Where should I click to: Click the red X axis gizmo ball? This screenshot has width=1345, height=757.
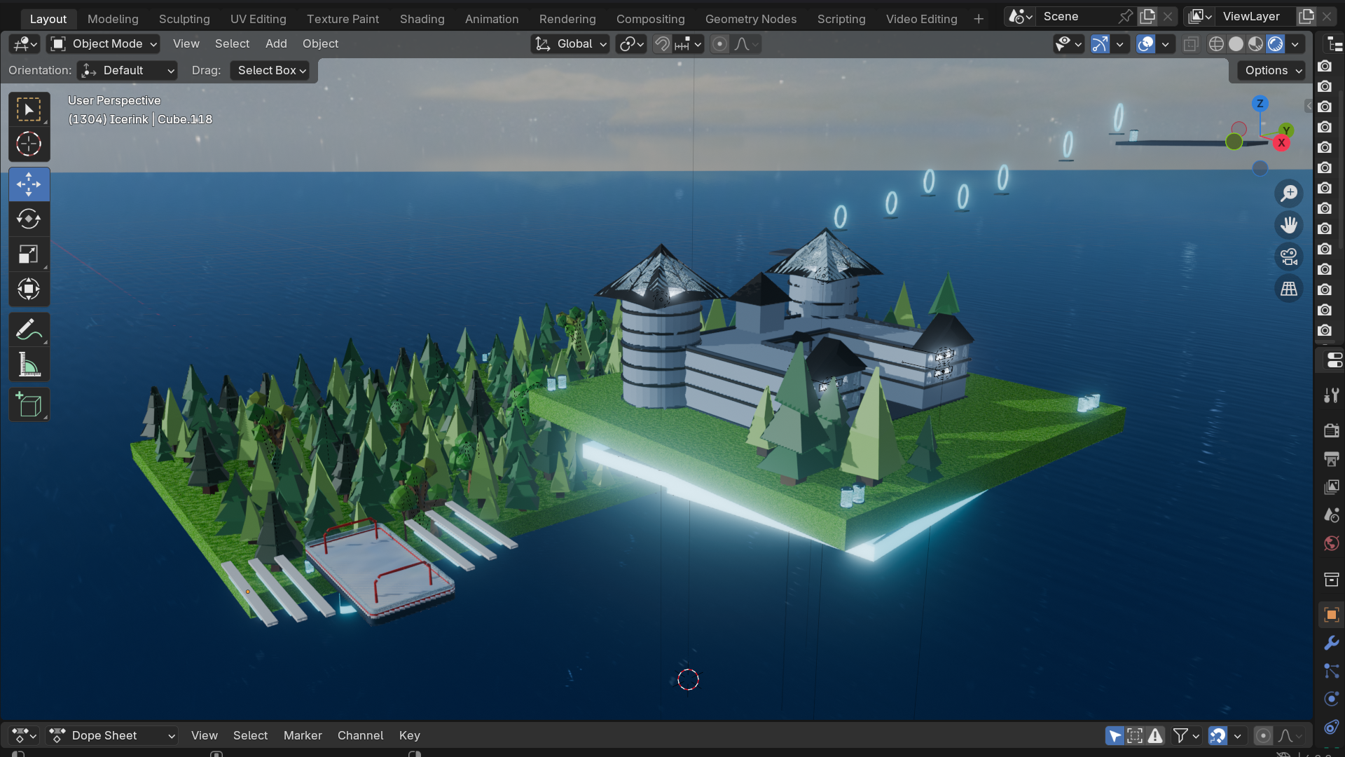tap(1281, 143)
